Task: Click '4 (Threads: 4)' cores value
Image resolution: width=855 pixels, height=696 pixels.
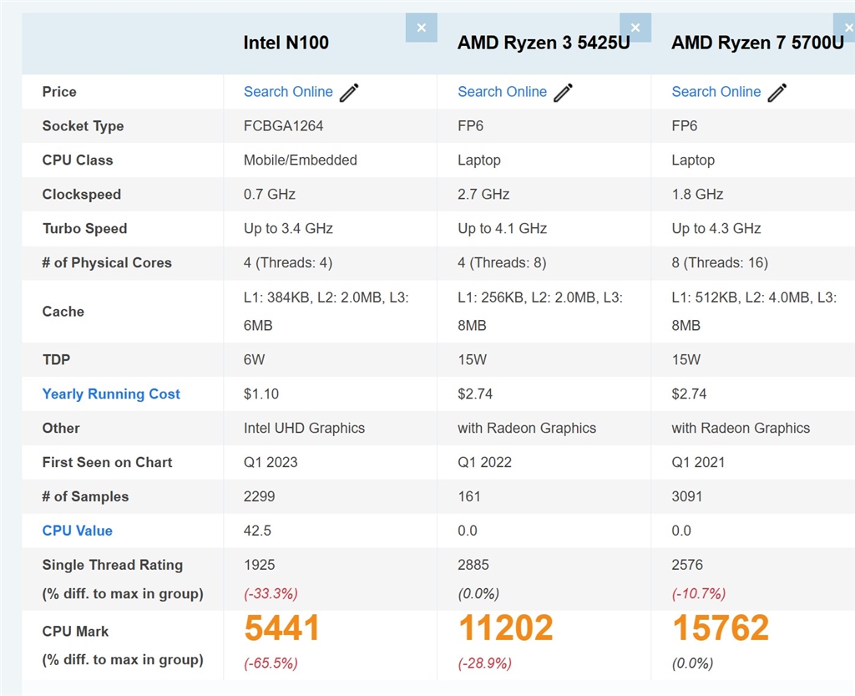Action: pyautogui.click(x=288, y=263)
